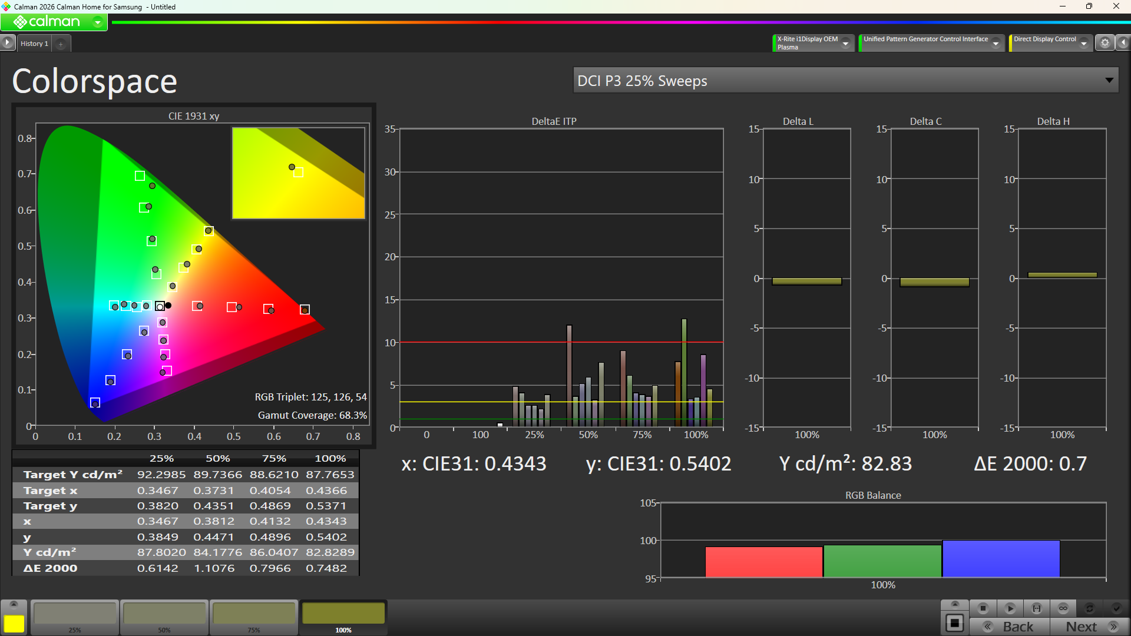Click the red RGB Balance bar
This screenshot has height=636, width=1131.
point(764,562)
